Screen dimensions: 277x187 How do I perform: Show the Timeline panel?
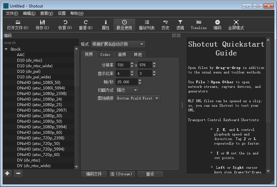tap(199, 24)
